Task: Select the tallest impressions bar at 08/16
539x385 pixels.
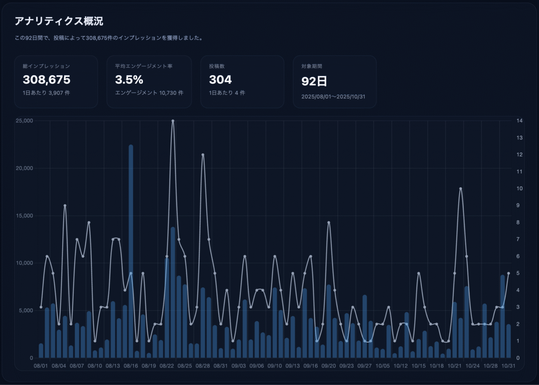Action: (131, 252)
